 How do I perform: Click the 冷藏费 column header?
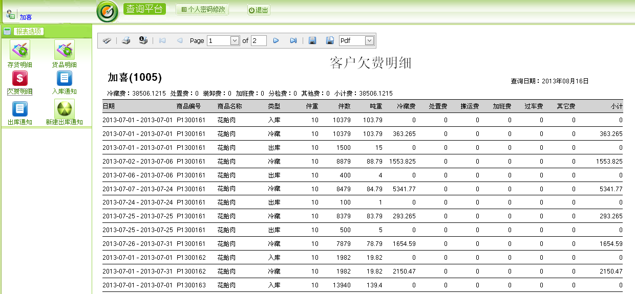point(406,106)
